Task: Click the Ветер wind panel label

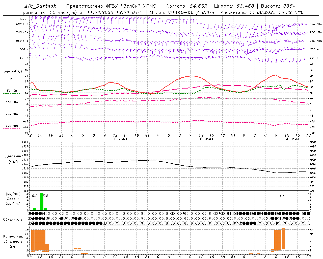Action: (x=23, y=19)
